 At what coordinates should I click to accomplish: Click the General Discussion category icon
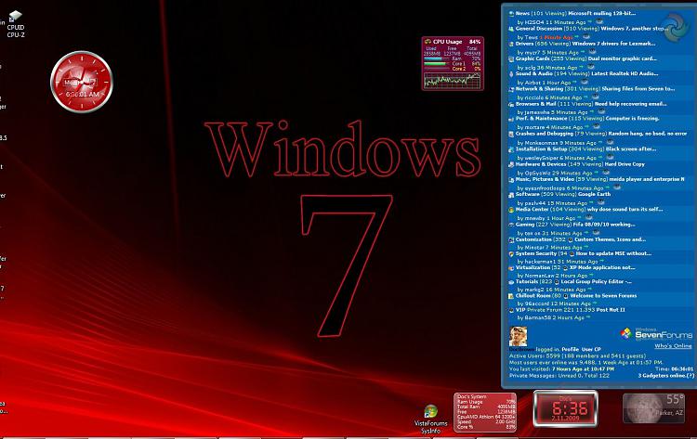click(x=512, y=29)
